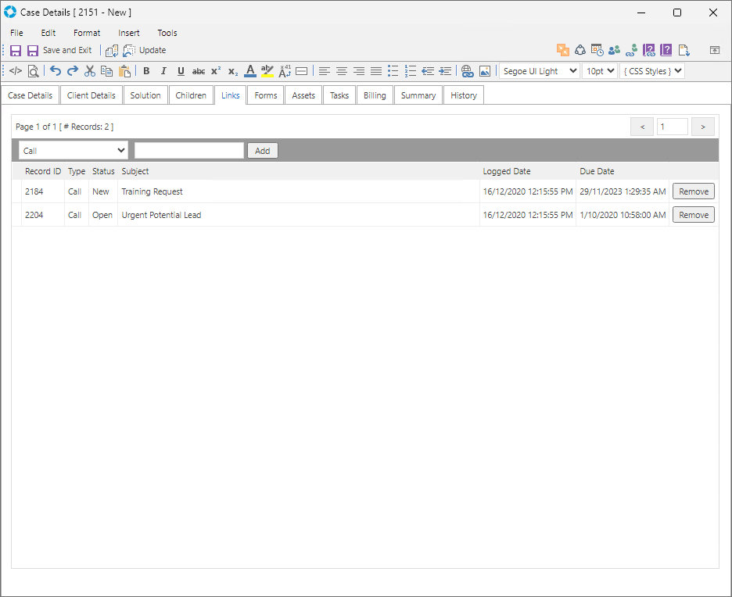
Task: Expand the 10pt font size dropdown
Action: point(600,71)
